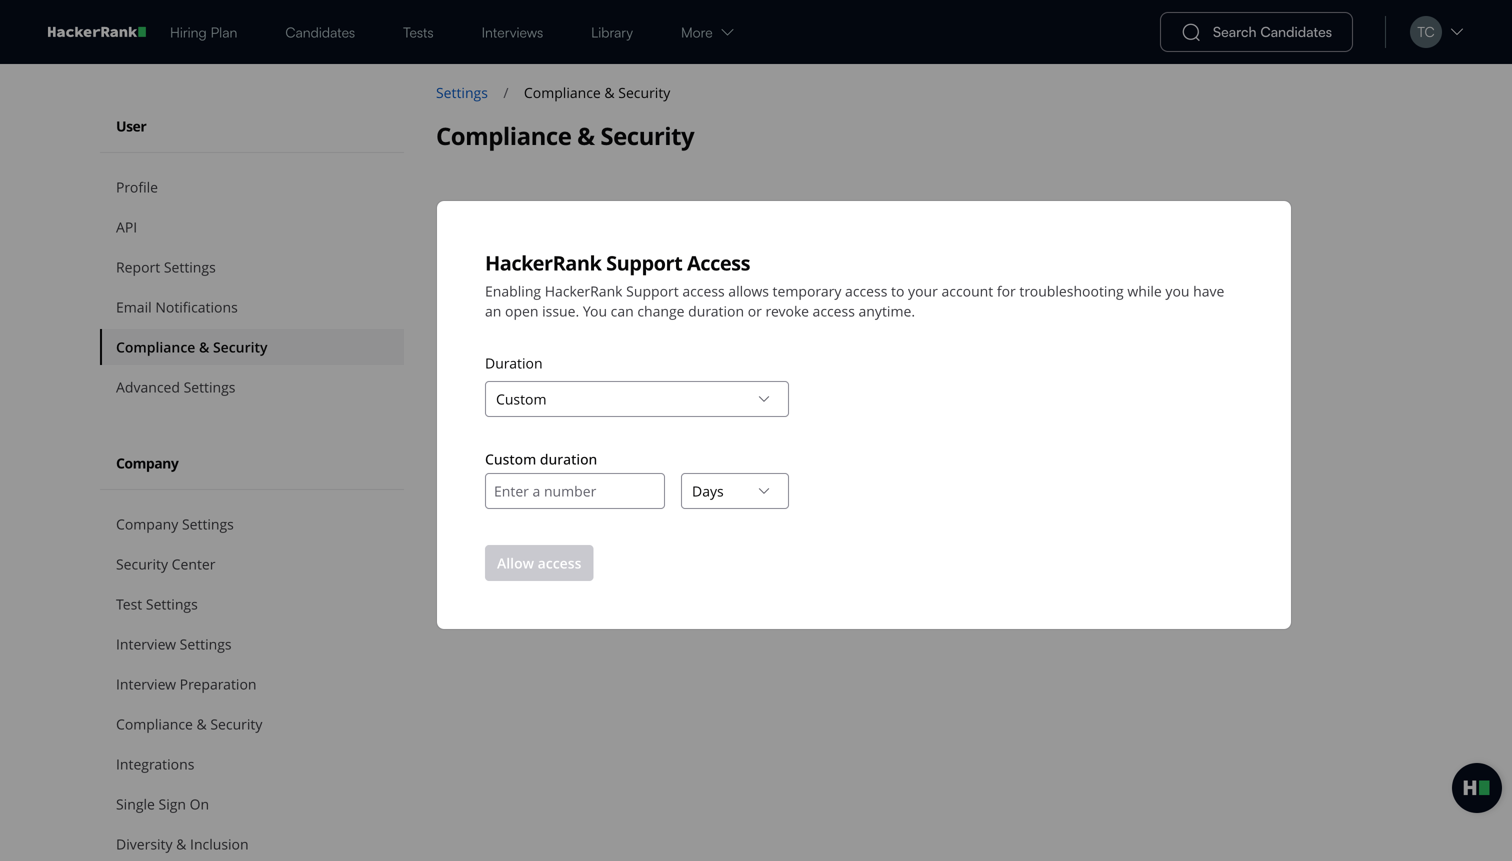The image size is (1512, 861).
Task: Navigate to Tests
Action: [418, 32]
